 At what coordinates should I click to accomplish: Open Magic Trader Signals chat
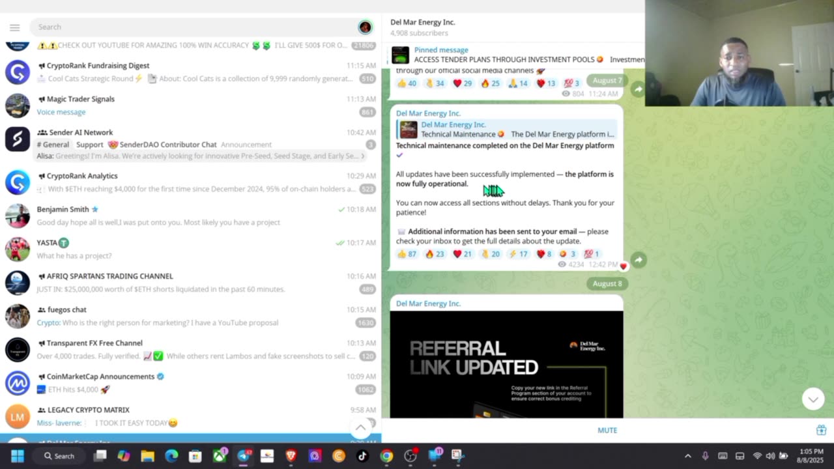tap(190, 106)
